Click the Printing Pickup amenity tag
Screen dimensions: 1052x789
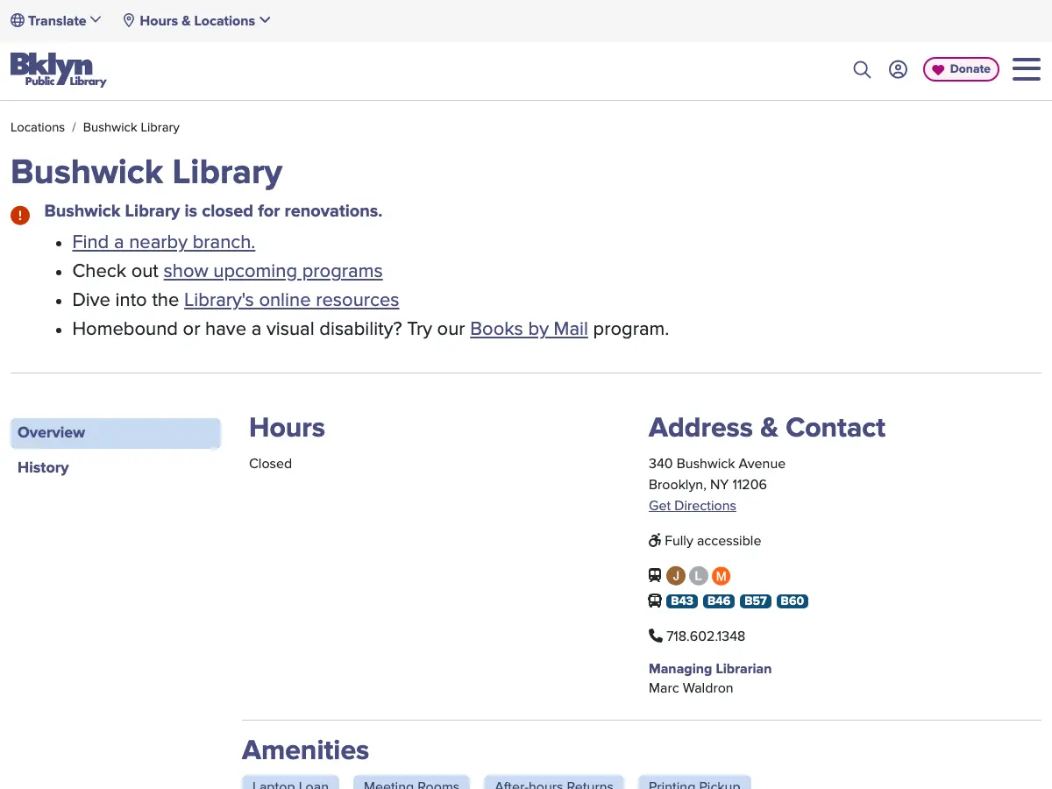694,784
